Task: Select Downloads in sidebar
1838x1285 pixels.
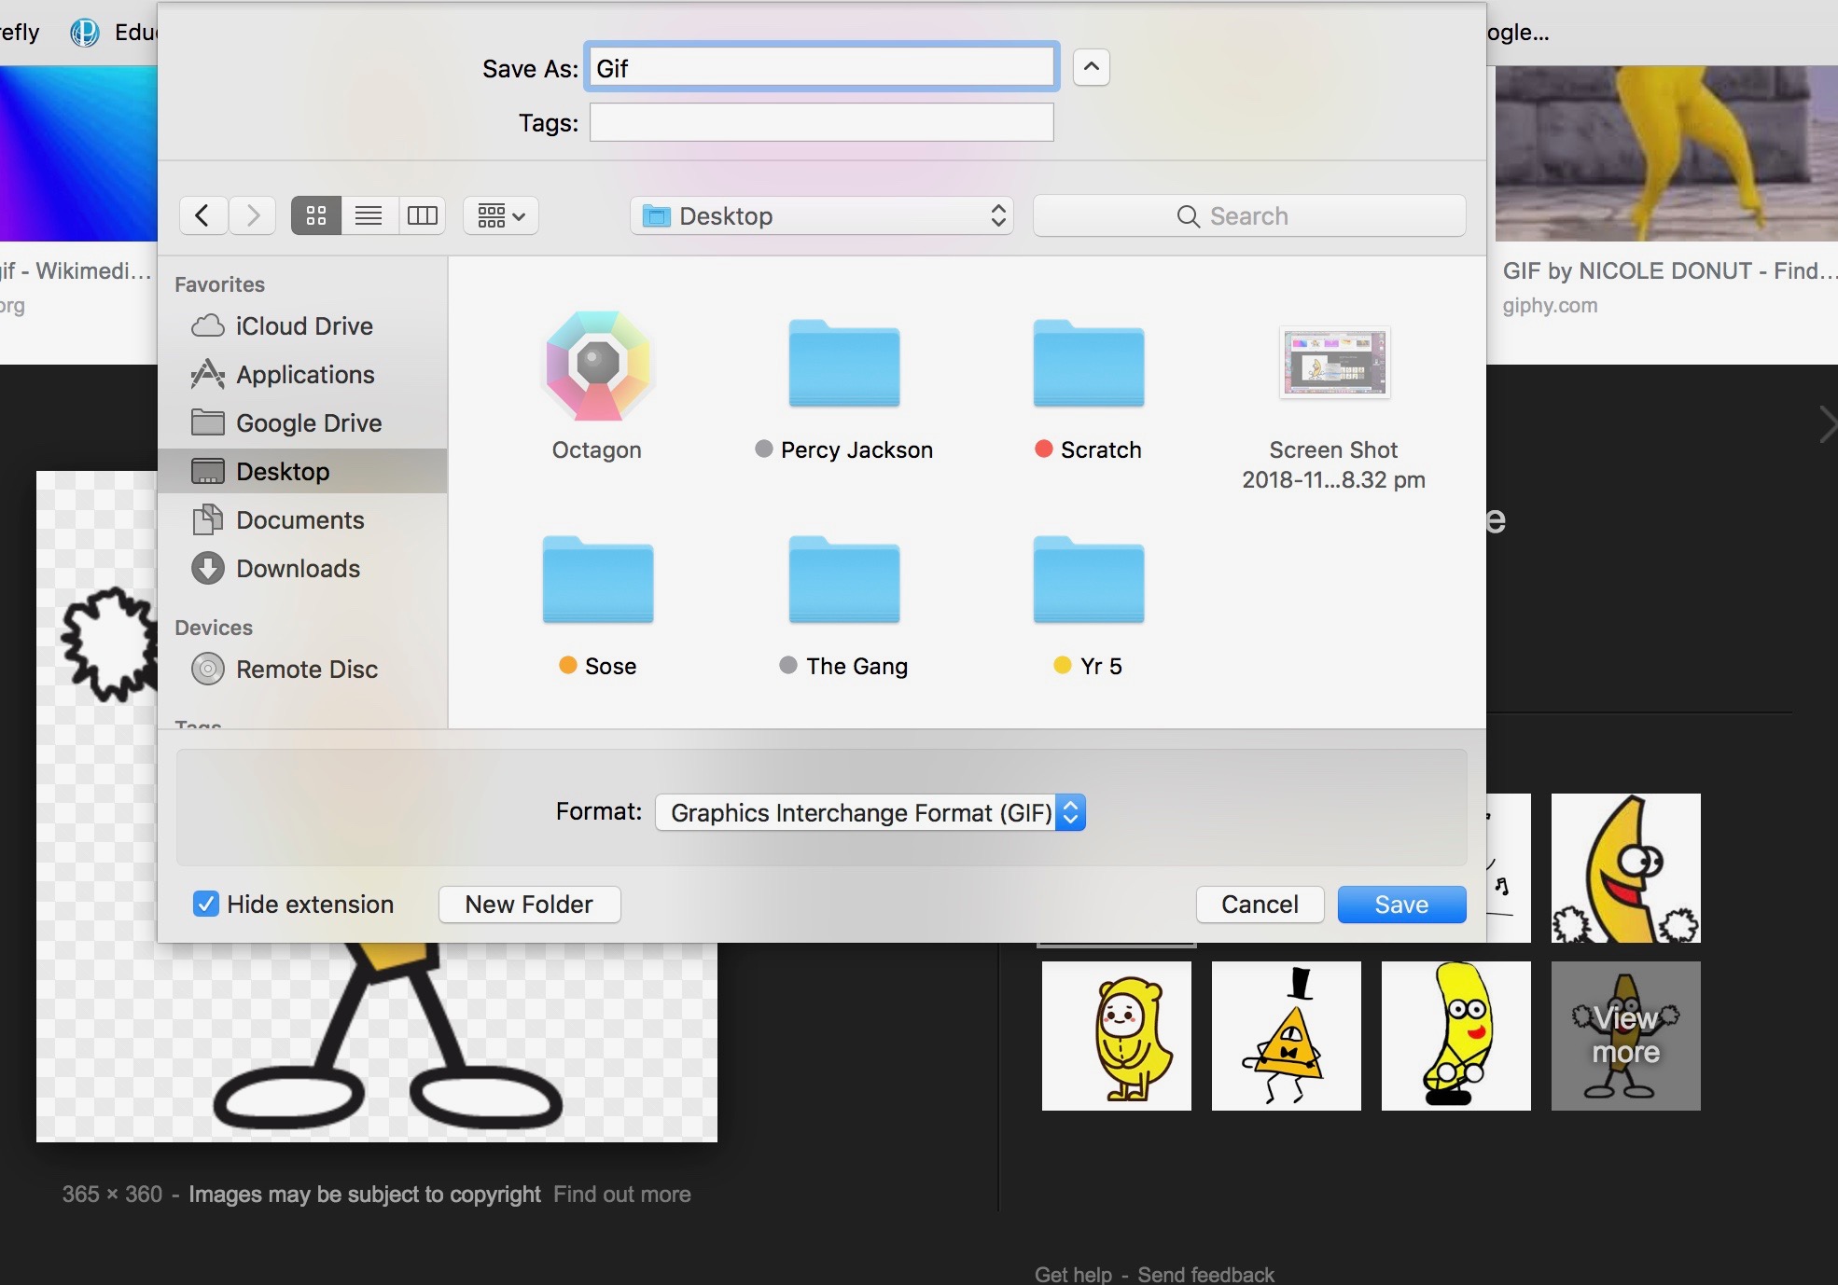Action: (x=303, y=569)
